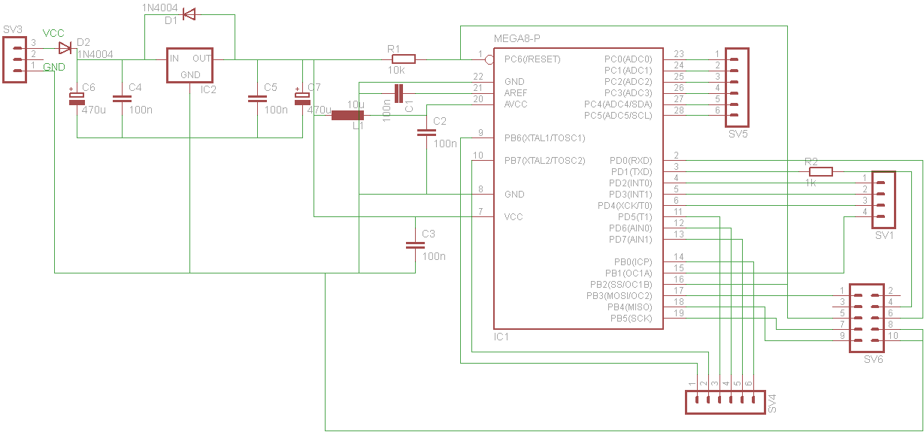Click the PD0(RXD) pin label
This screenshot has width=924, height=432.
(x=631, y=161)
